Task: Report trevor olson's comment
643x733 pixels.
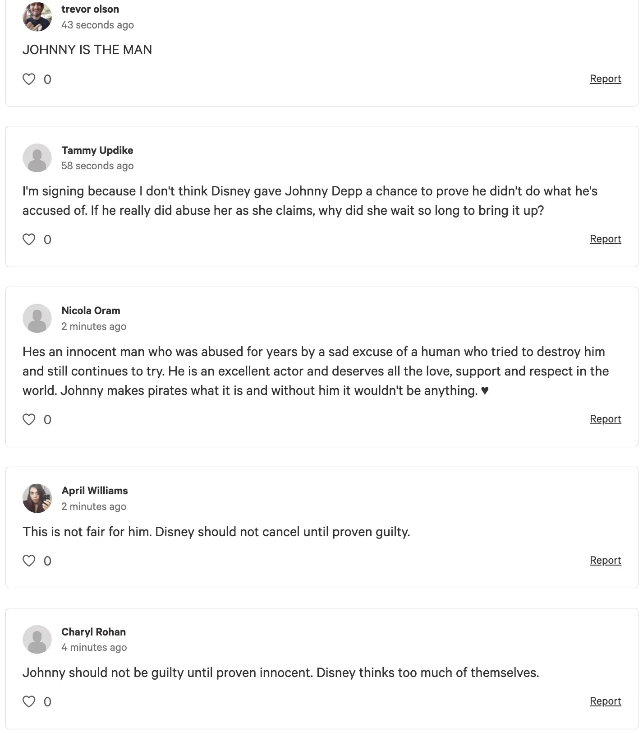Action: tap(605, 79)
